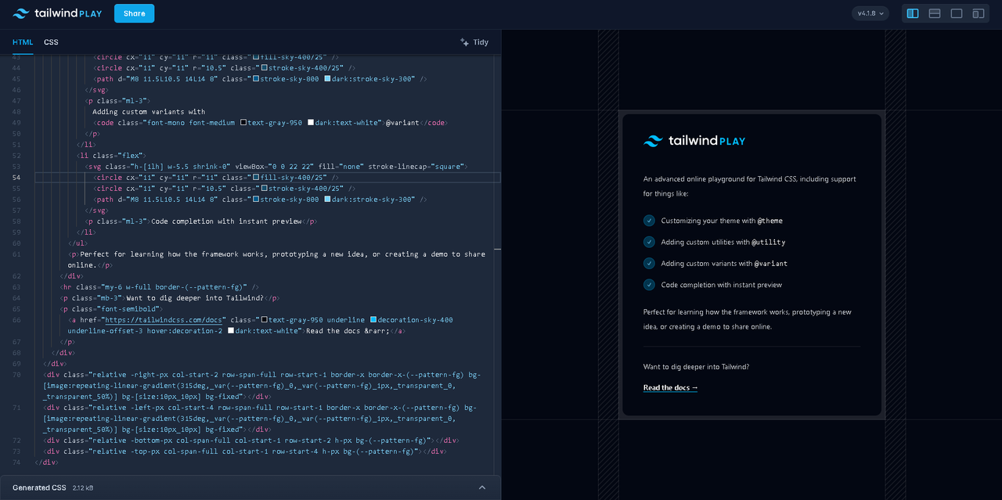
Task: Click line number 62 in gutter
Action: pyautogui.click(x=16, y=276)
